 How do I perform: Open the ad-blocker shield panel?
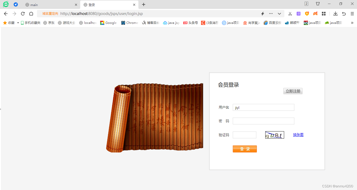click(307, 14)
